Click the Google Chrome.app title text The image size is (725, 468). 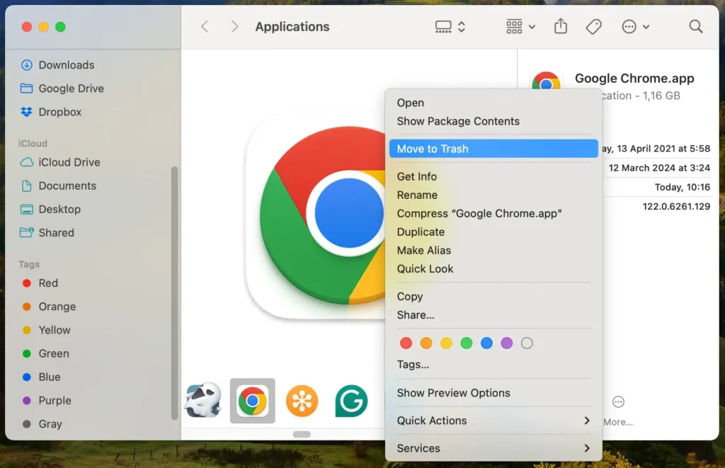pos(634,79)
